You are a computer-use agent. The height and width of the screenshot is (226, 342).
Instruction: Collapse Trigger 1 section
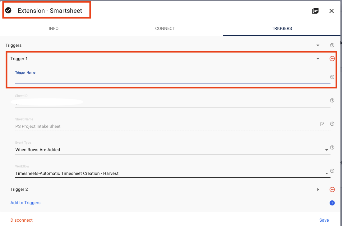coord(318,59)
